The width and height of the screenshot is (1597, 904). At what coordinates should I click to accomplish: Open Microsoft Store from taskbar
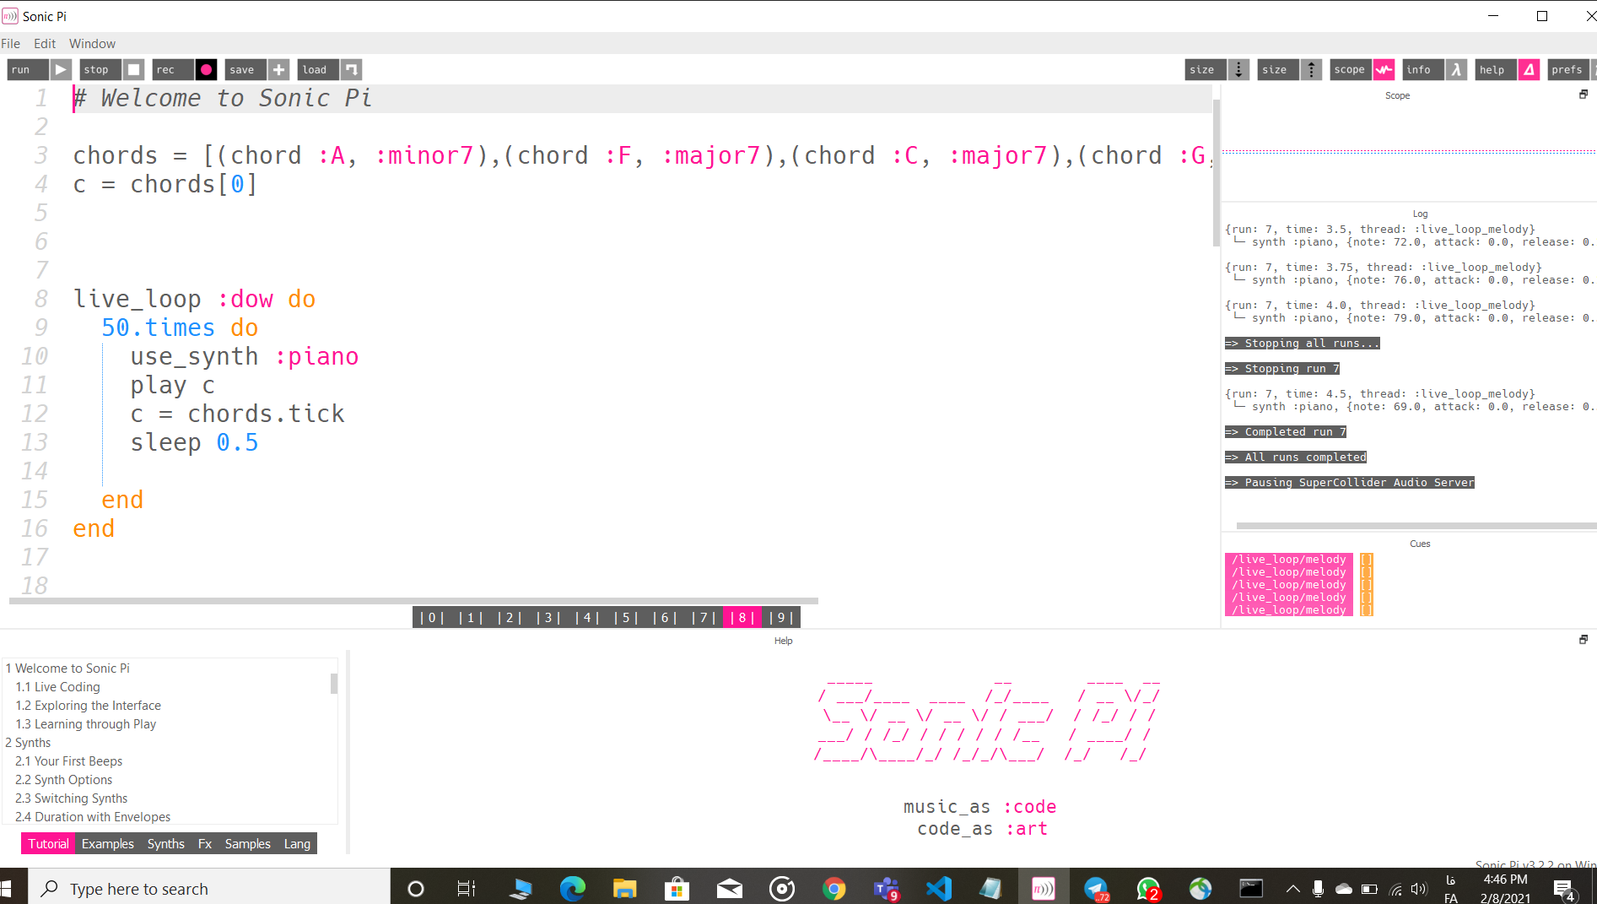click(677, 888)
